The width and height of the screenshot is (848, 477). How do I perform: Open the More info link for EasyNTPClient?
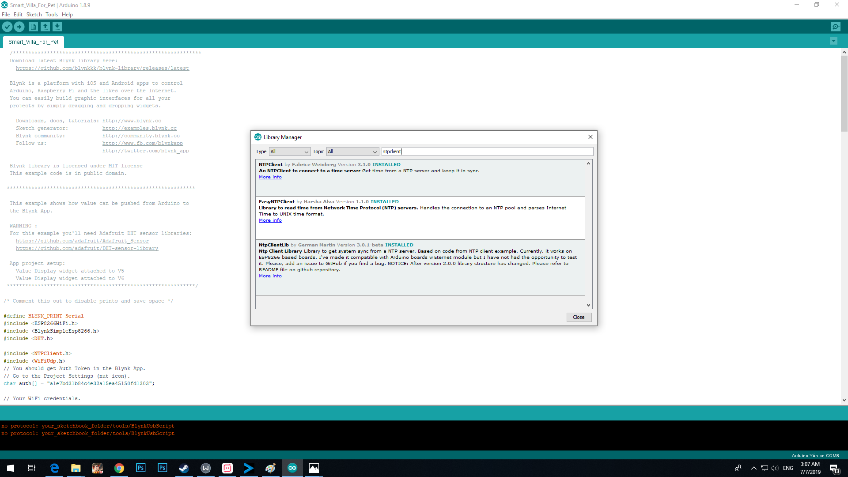click(270, 220)
